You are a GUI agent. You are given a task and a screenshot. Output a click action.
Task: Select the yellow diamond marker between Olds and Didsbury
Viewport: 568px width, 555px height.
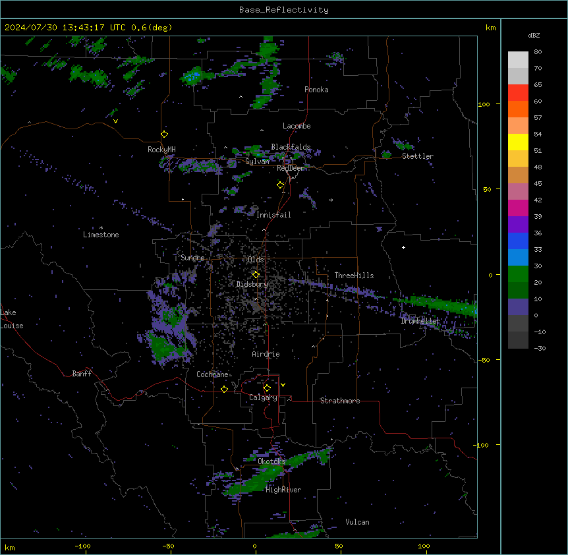(x=256, y=275)
